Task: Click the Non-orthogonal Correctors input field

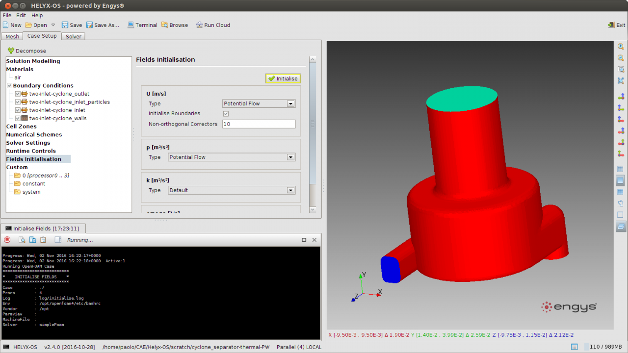Action: click(x=259, y=124)
